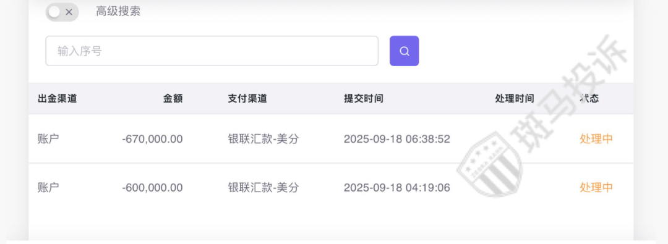Click 银联汇款-美分 in the 04:19:06 row

click(263, 188)
